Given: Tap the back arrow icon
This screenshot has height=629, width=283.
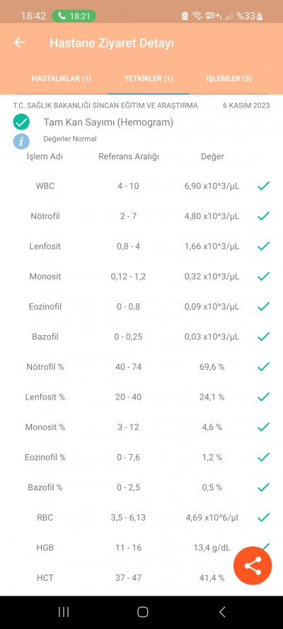Looking at the screenshot, I should click(19, 42).
